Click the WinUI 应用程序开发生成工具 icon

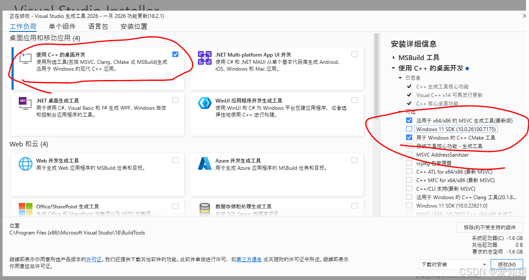(205, 103)
